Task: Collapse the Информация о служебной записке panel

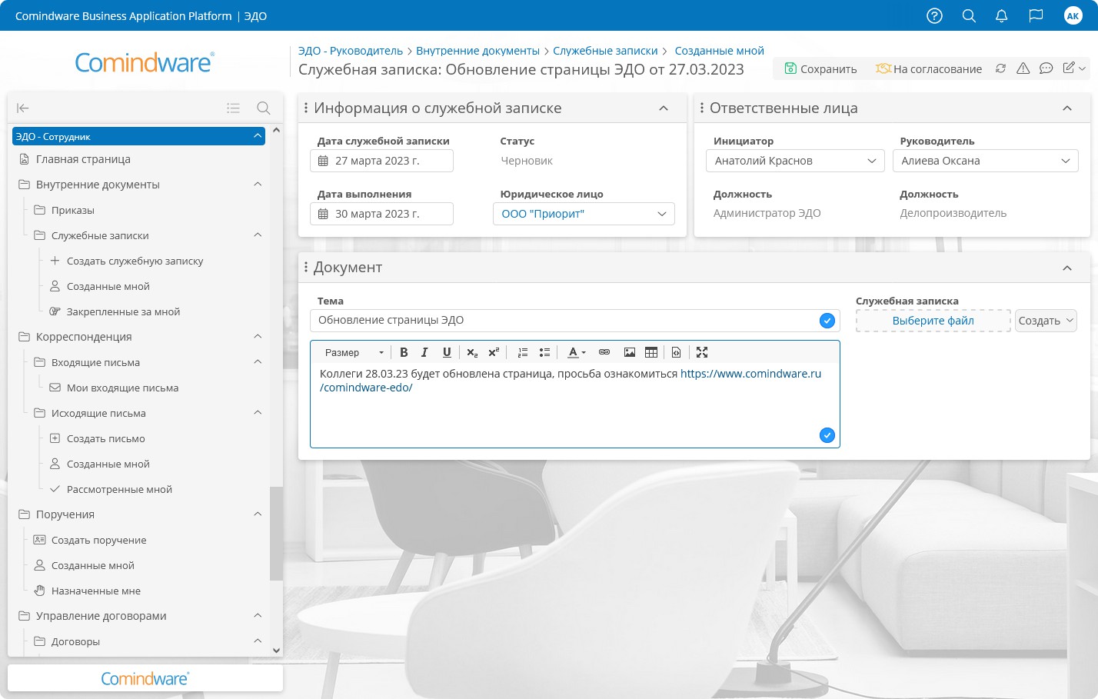Action: pos(664,108)
